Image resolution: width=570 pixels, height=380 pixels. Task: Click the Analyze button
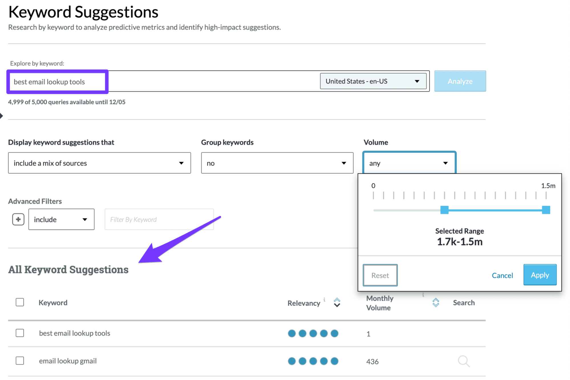pyautogui.click(x=460, y=81)
